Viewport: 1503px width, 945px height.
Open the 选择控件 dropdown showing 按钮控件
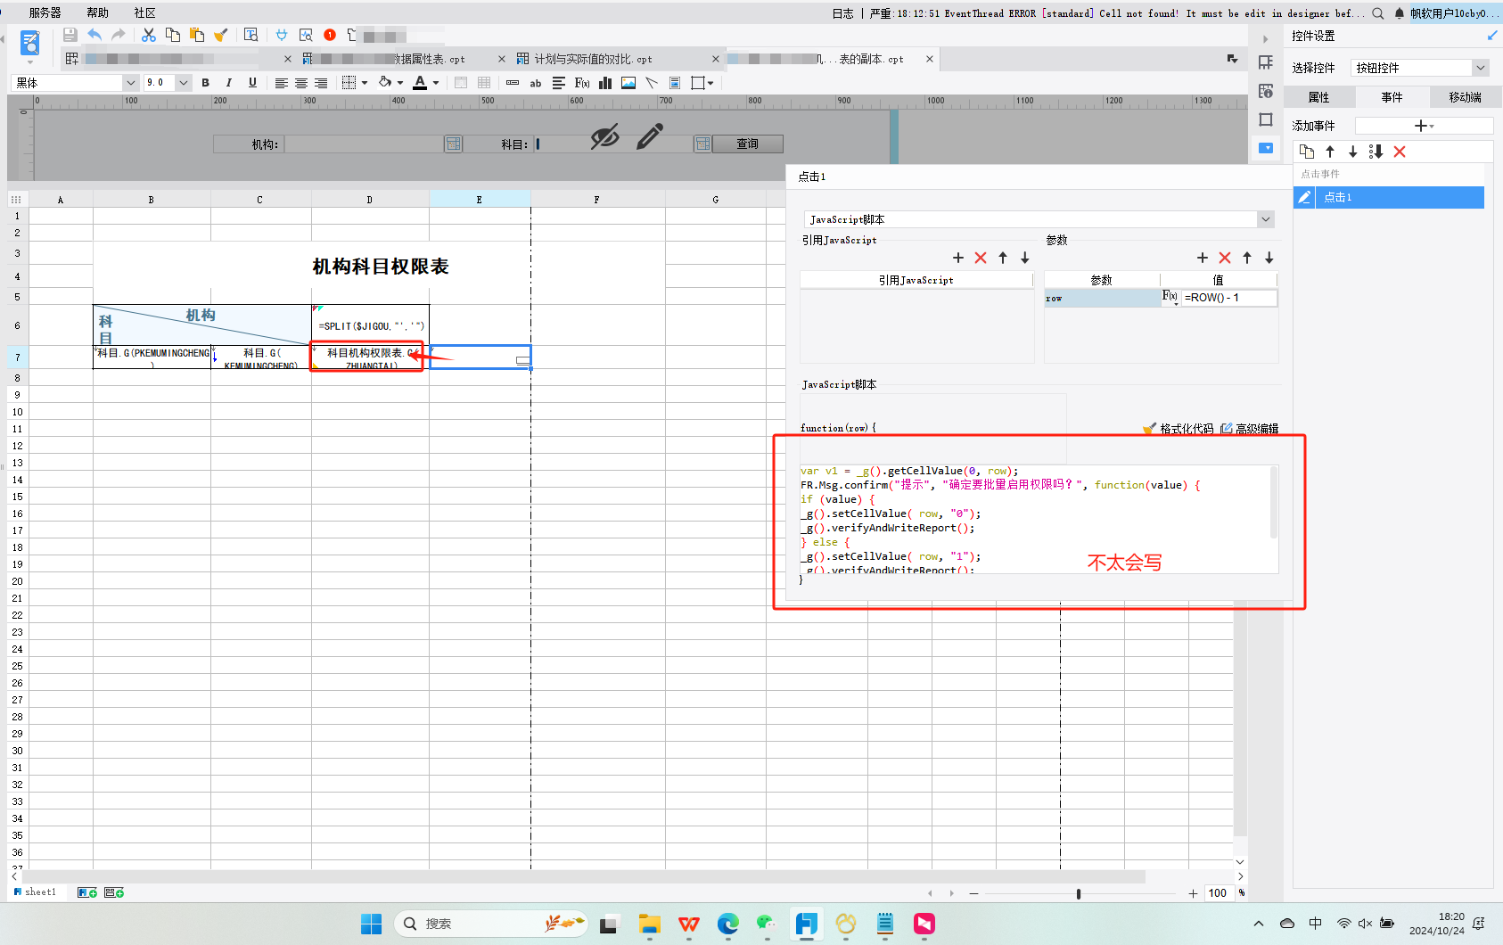(1420, 68)
